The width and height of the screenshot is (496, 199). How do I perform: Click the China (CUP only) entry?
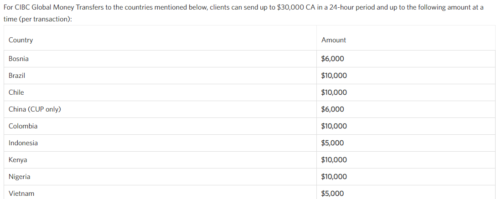click(35, 109)
